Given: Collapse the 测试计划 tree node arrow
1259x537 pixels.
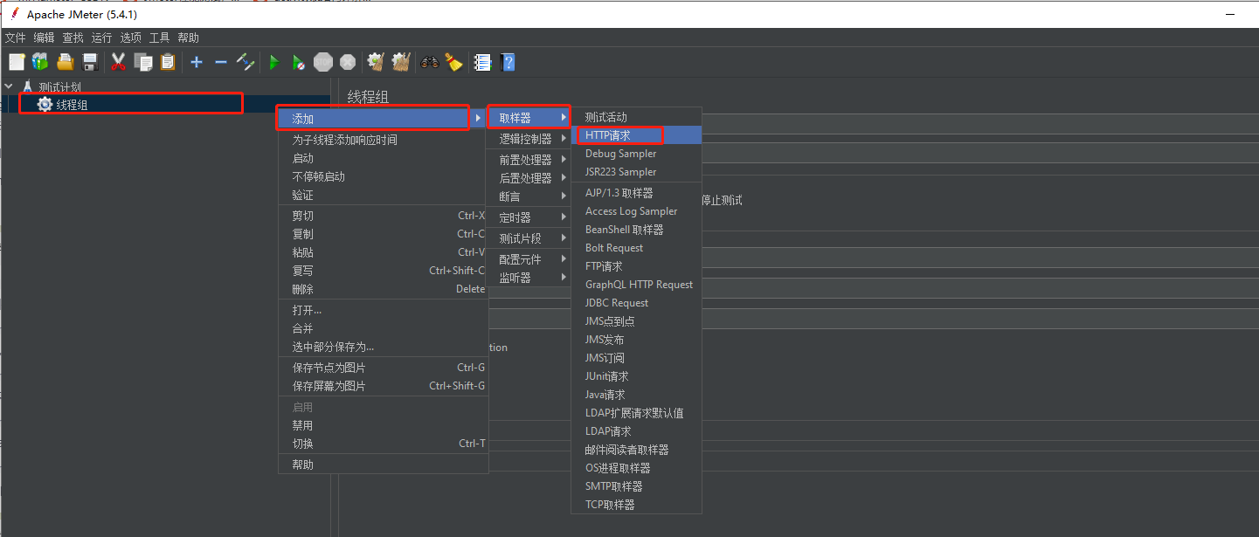Looking at the screenshot, I should click(x=9, y=86).
